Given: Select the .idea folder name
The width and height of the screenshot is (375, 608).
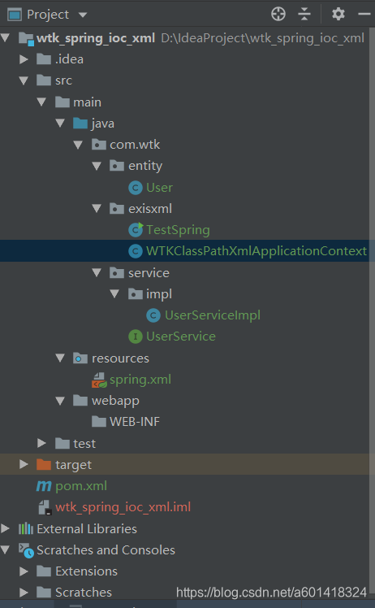Looking at the screenshot, I should coord(69,59).
